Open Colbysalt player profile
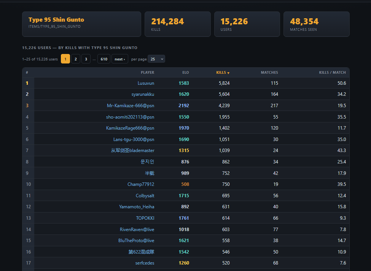Viewport: 371px width, 271px height. (x=145, y=196)
